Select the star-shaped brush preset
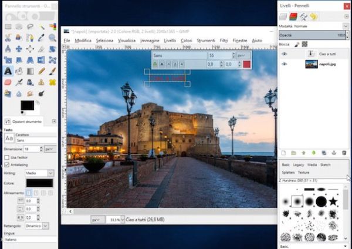 coord(333,201)
